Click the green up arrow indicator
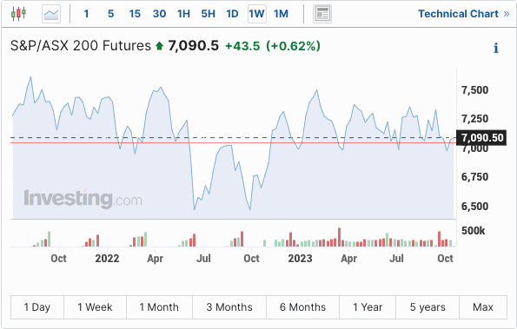 coord(160,46)
